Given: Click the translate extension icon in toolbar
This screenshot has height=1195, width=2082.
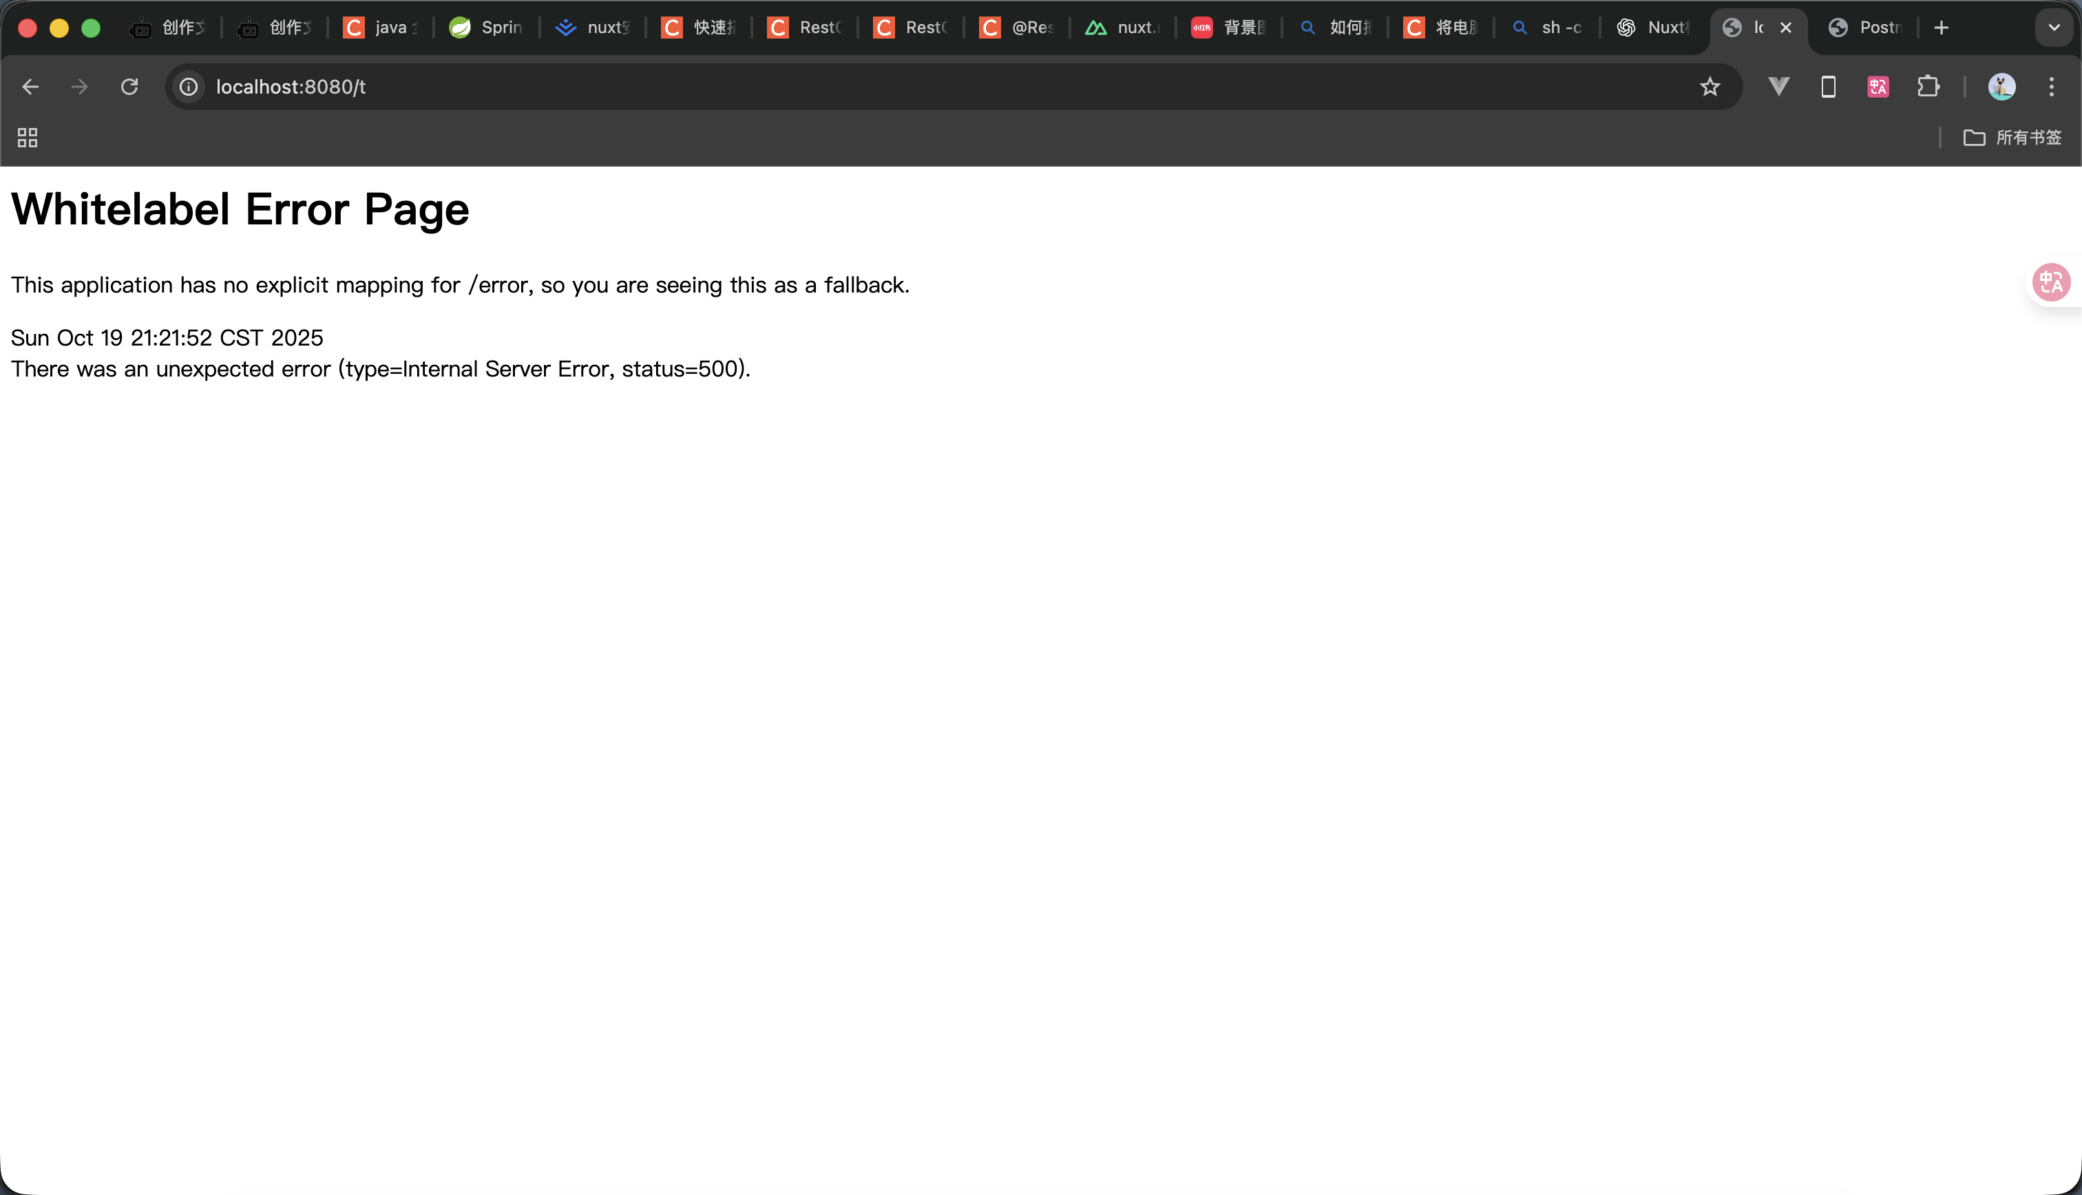Looking at the screenshot, I should [1878, 87].
